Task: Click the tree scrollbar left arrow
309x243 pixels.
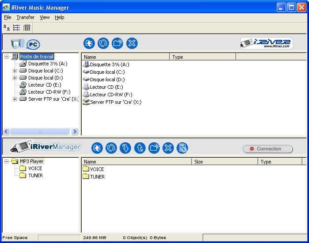Action: [x=6, y=131]
